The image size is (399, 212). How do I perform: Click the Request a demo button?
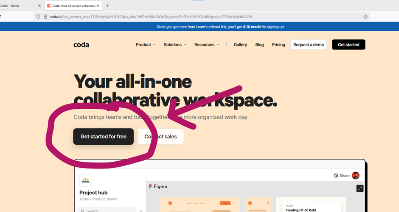(309, 44)
